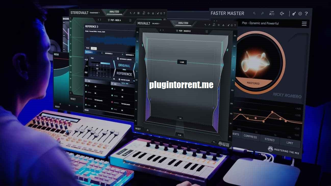Viewport: 331px width, 186px height.
Task: Open help question mark in Faster Master
Action: click(x=306, y=14)
